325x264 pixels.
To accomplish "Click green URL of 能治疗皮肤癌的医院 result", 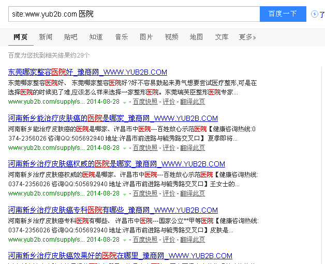I will coord(47,148).
